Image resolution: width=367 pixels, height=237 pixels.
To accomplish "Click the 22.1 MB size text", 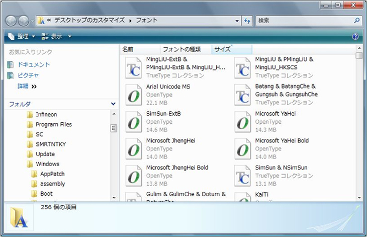I will (157, 103).
